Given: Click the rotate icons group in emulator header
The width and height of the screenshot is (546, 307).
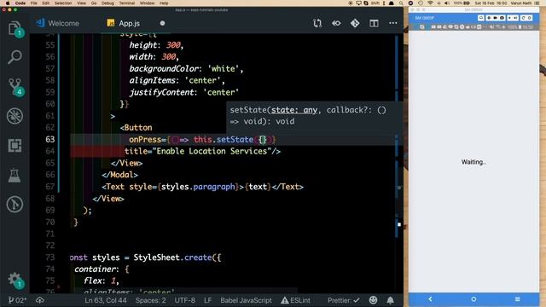Looking at the screenshot, I should [526, 18].
